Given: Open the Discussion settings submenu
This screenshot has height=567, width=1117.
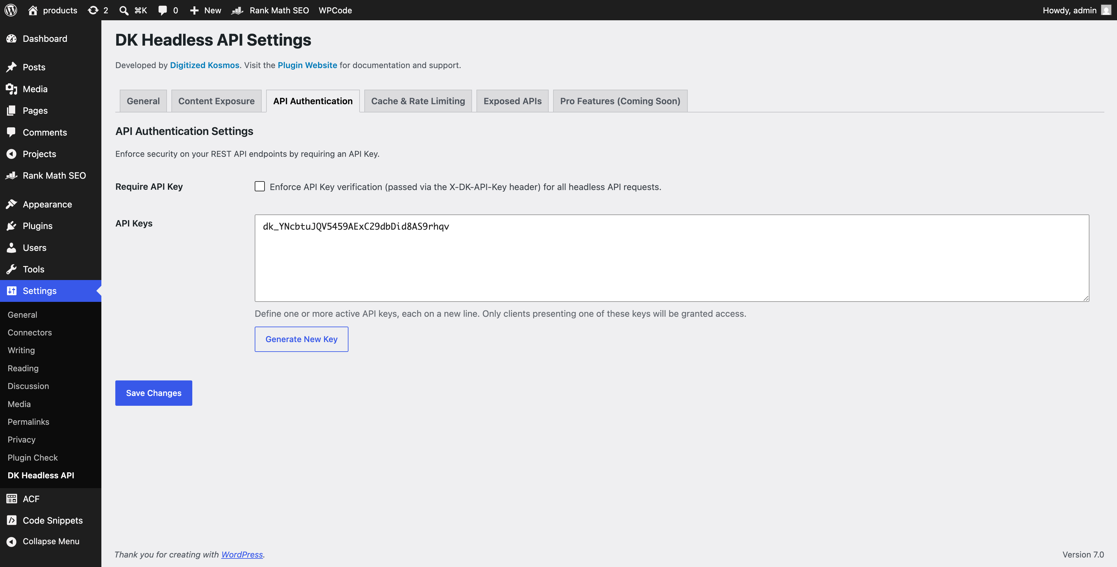Looking at the screenshot, I should coord(28,386).
